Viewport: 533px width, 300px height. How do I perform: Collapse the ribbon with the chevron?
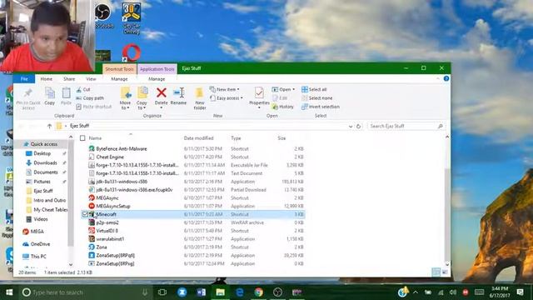pyautogui.click(x=438, y=78)
